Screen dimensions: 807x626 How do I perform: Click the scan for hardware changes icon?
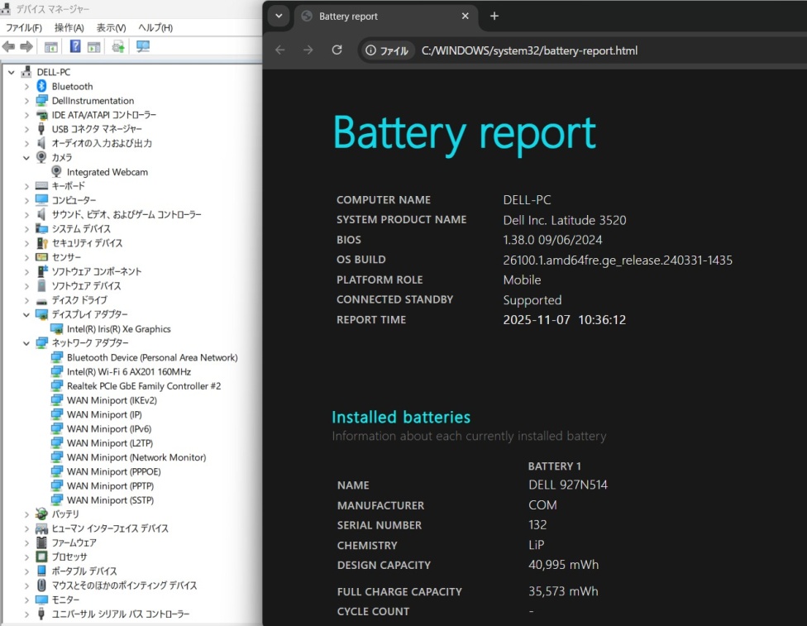coord(143,46)
